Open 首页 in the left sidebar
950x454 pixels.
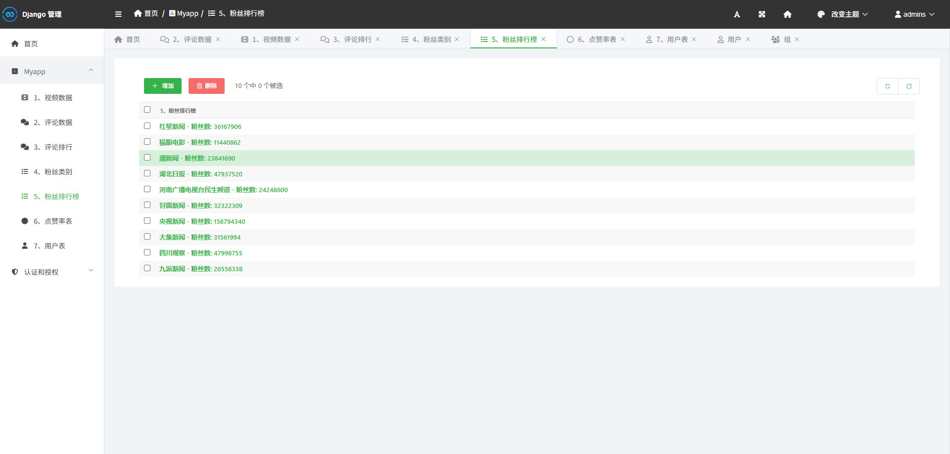(x=52, y=43)
